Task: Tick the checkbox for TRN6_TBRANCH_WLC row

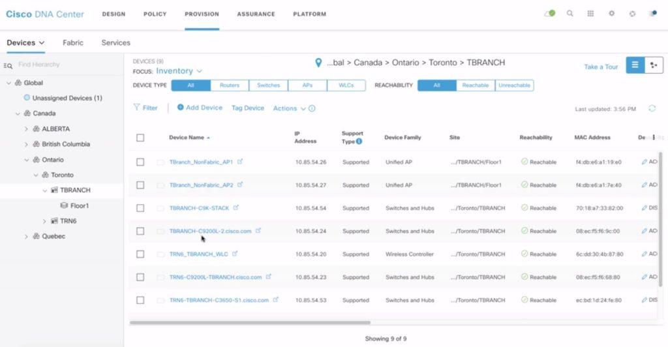Action: pyautogui.click(x=140, y=254)
